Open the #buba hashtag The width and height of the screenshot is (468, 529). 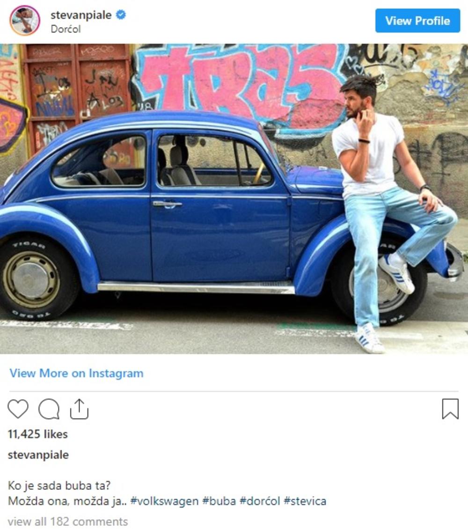219,501
